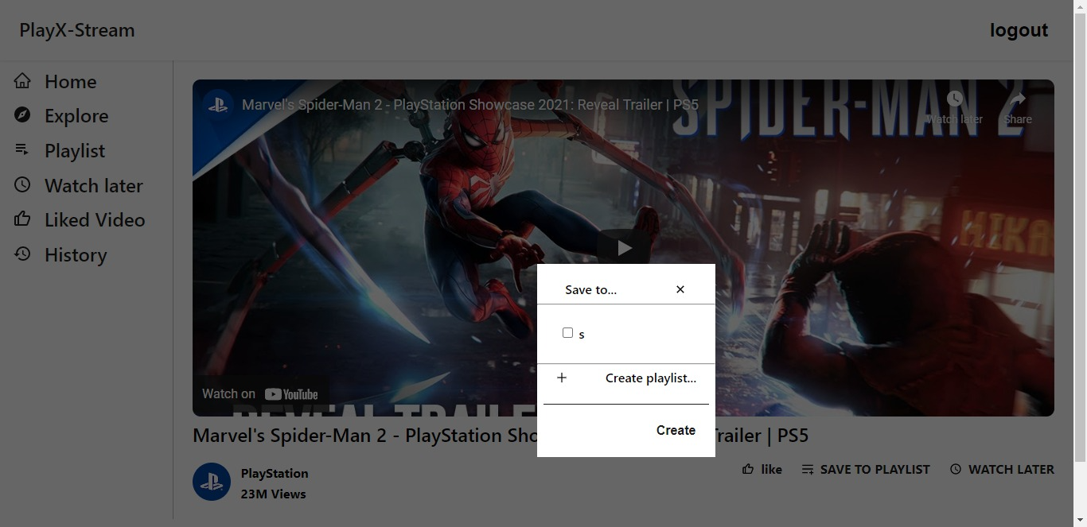The width and height of the screenshot is (1087, 527).
Task: Click the 's' playlist label
Action: tap(582, 335)
